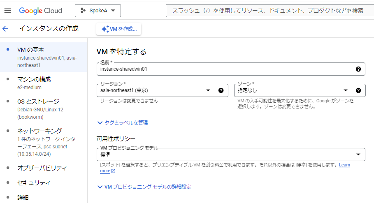Click the Google Cloud logo
The image size is (374, 203).
coord(41,11)
